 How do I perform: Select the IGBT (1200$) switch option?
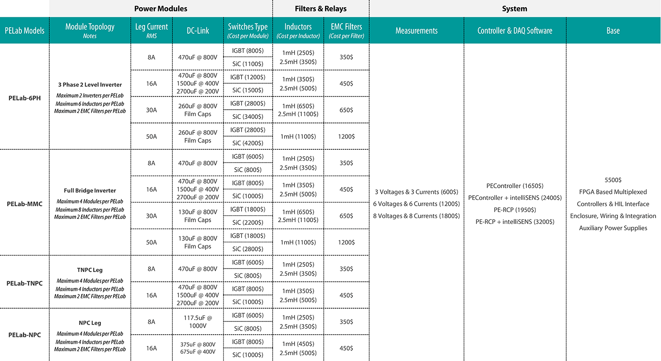coord(248,77)
